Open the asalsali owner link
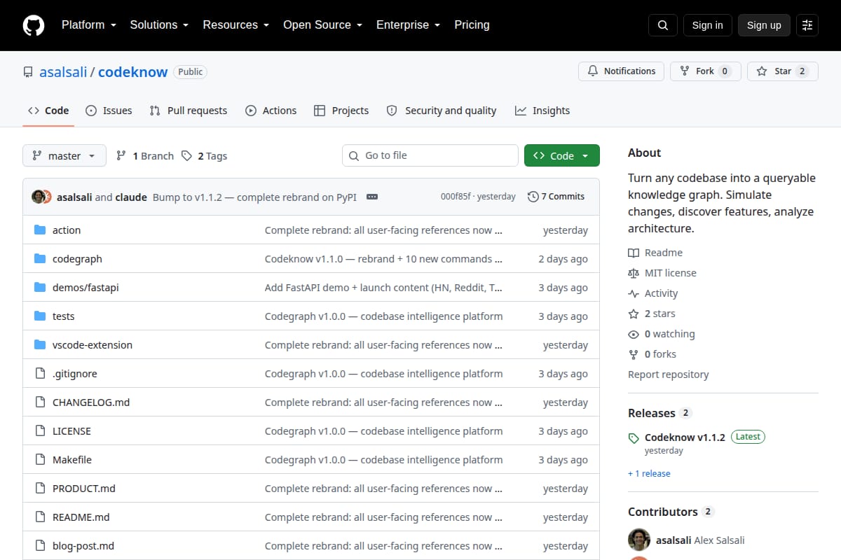The image size is (841, 560). [63, 72]
